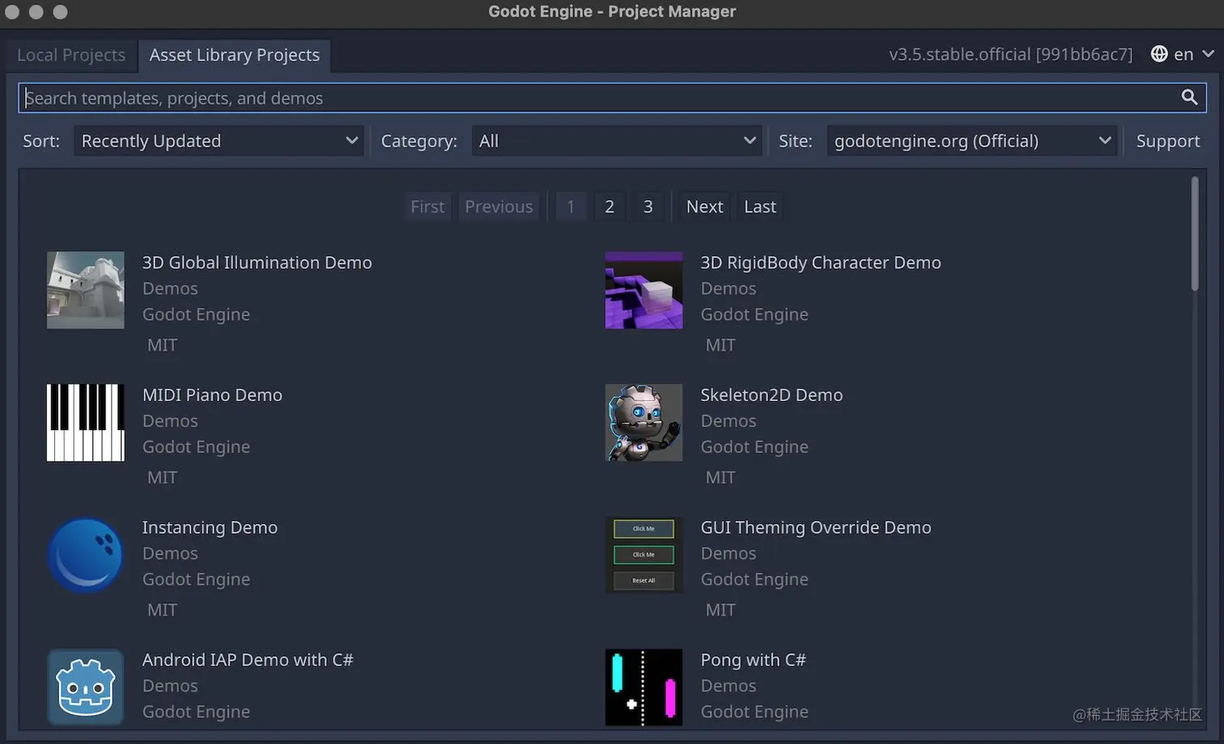Click the GUI Theming Override Demo thumbnail

click(644, 555)
